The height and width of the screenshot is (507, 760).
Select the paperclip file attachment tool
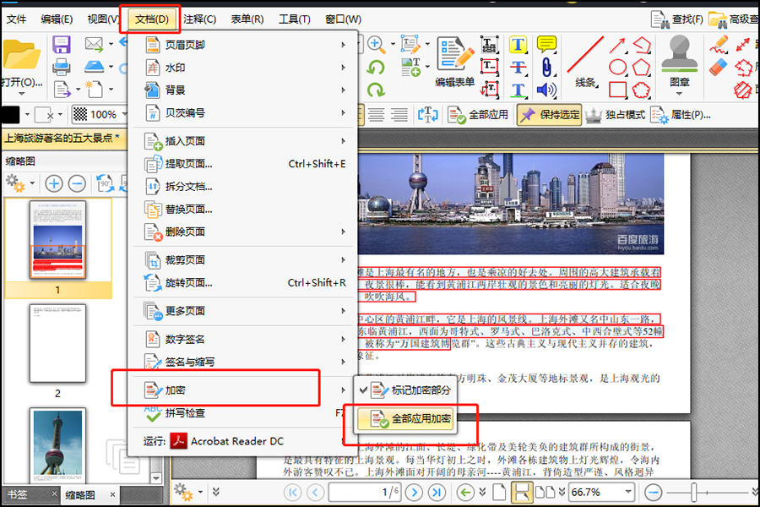[x=546, y=67]
